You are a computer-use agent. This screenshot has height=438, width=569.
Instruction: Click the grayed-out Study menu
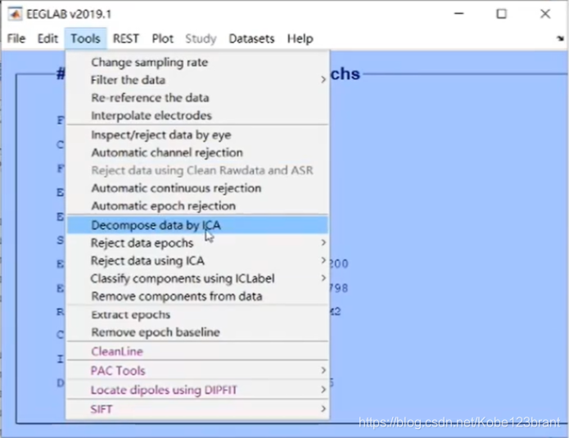(x=201, y=38)
